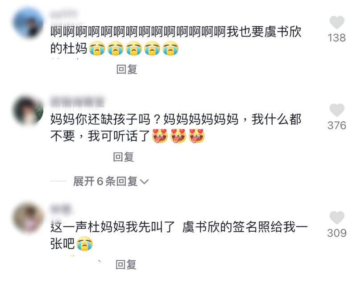The image size is (357, 283).
Task: Reply to the 虞书欣的杜妈 comment
Action: (x=127, y=70)
